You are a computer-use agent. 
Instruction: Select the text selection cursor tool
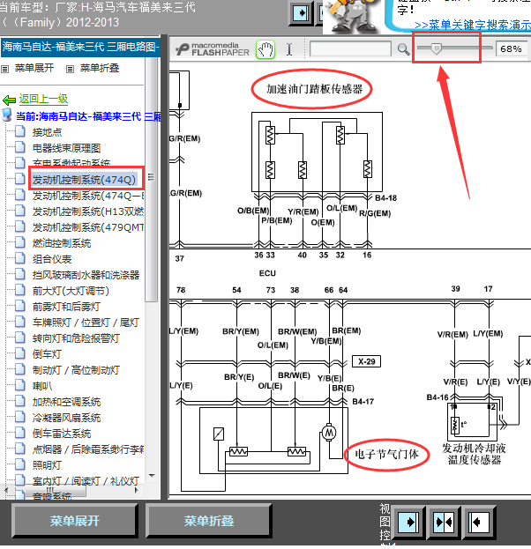click(289, 49)
